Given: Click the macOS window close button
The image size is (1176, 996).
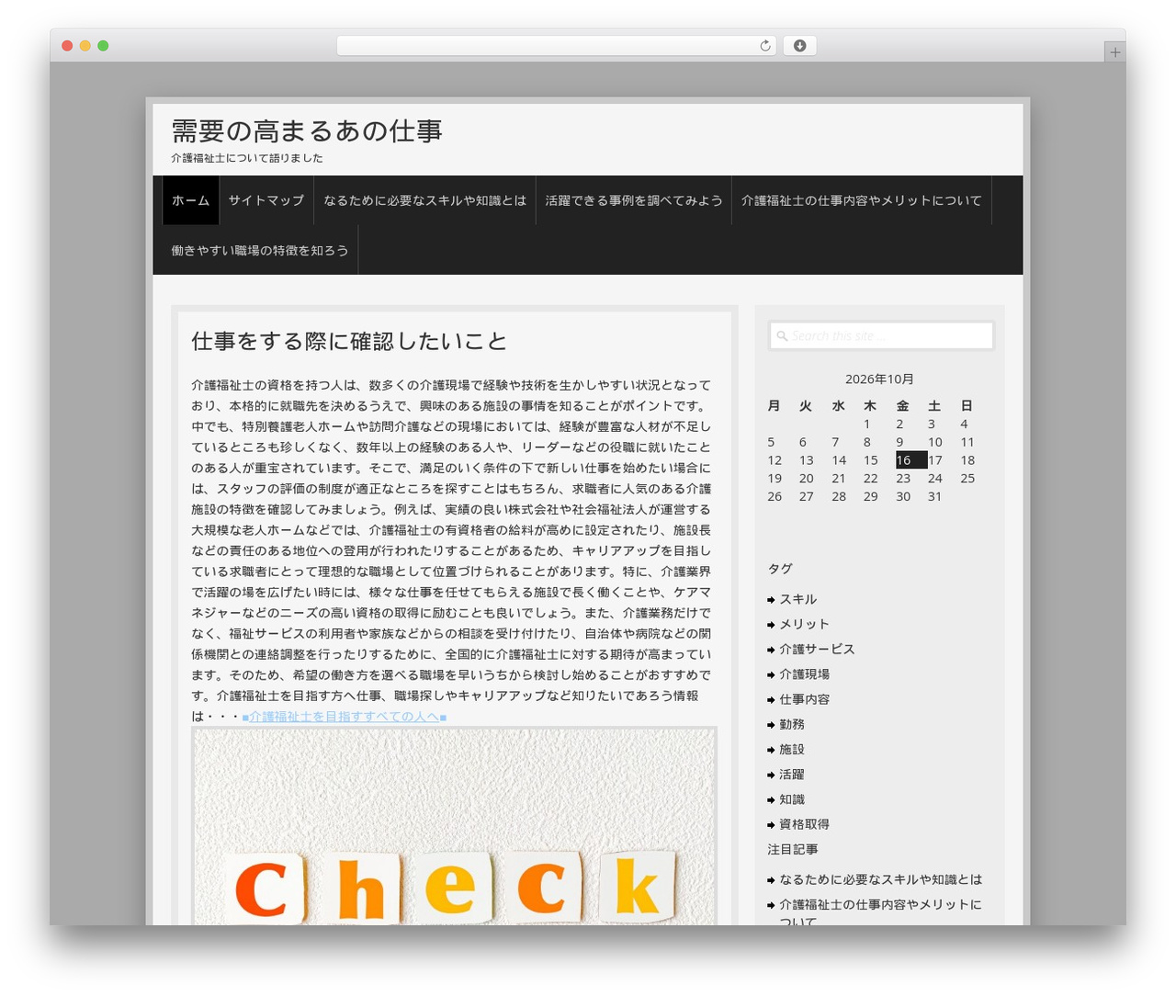Looking at the screenshot, I should tap(67, 46).
